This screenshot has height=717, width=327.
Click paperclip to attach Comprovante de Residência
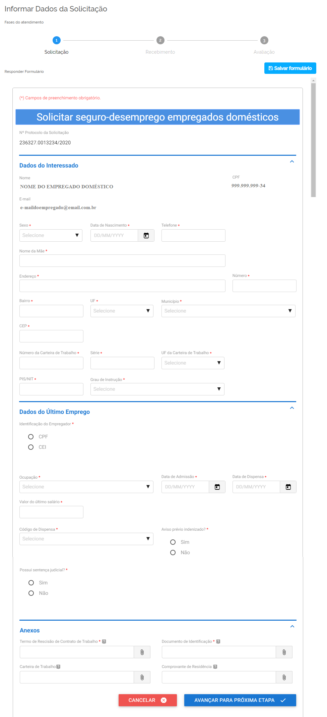[284, 677]
